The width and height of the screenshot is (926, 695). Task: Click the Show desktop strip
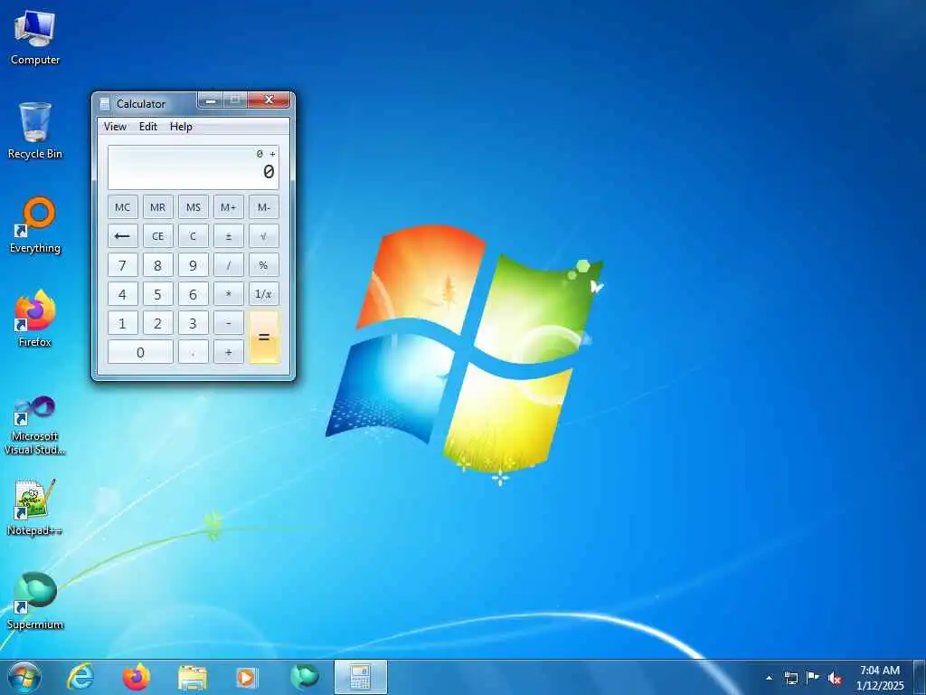(x=920, y=677)
